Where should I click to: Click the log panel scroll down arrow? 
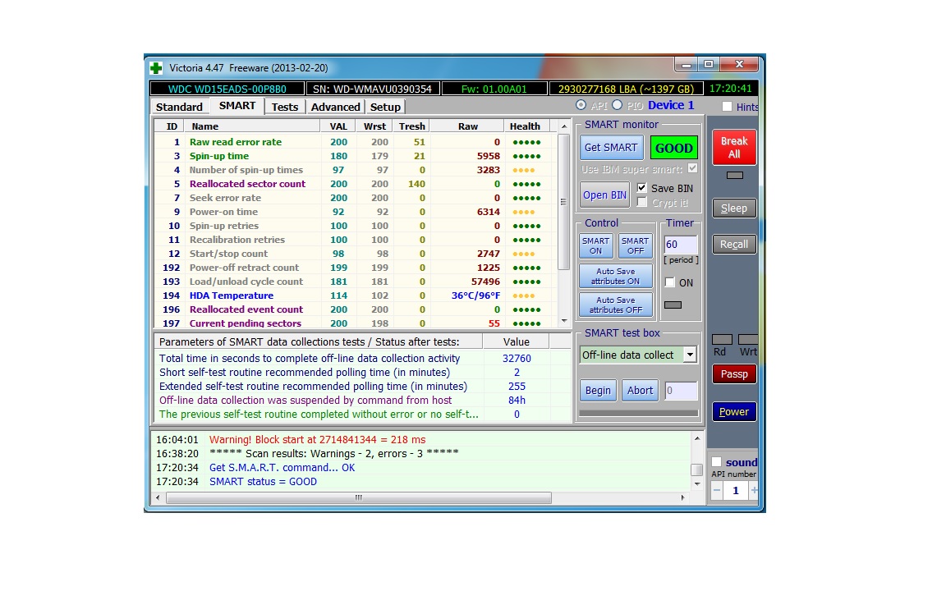coord(697,484)
